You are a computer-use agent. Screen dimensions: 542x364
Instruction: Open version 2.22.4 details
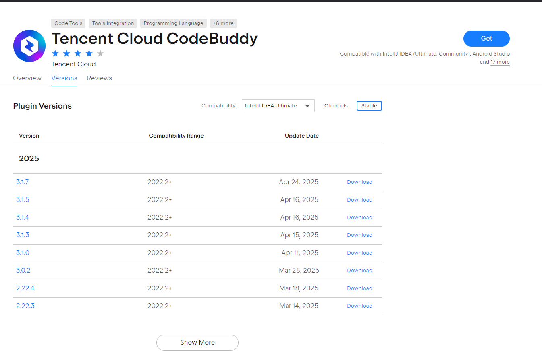point(25,288)
